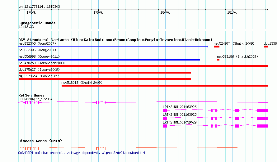
Task: Click the small red block of nsv524974
Action: [x=217, y=47]
